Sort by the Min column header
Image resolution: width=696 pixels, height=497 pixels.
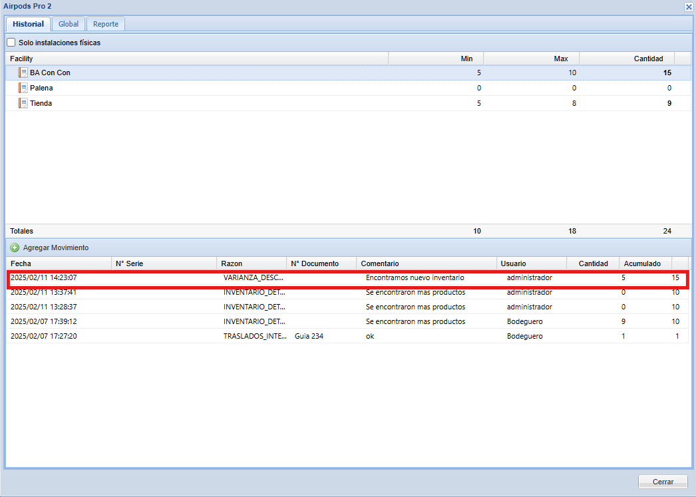pyautogui.click(x=436, y=59)
